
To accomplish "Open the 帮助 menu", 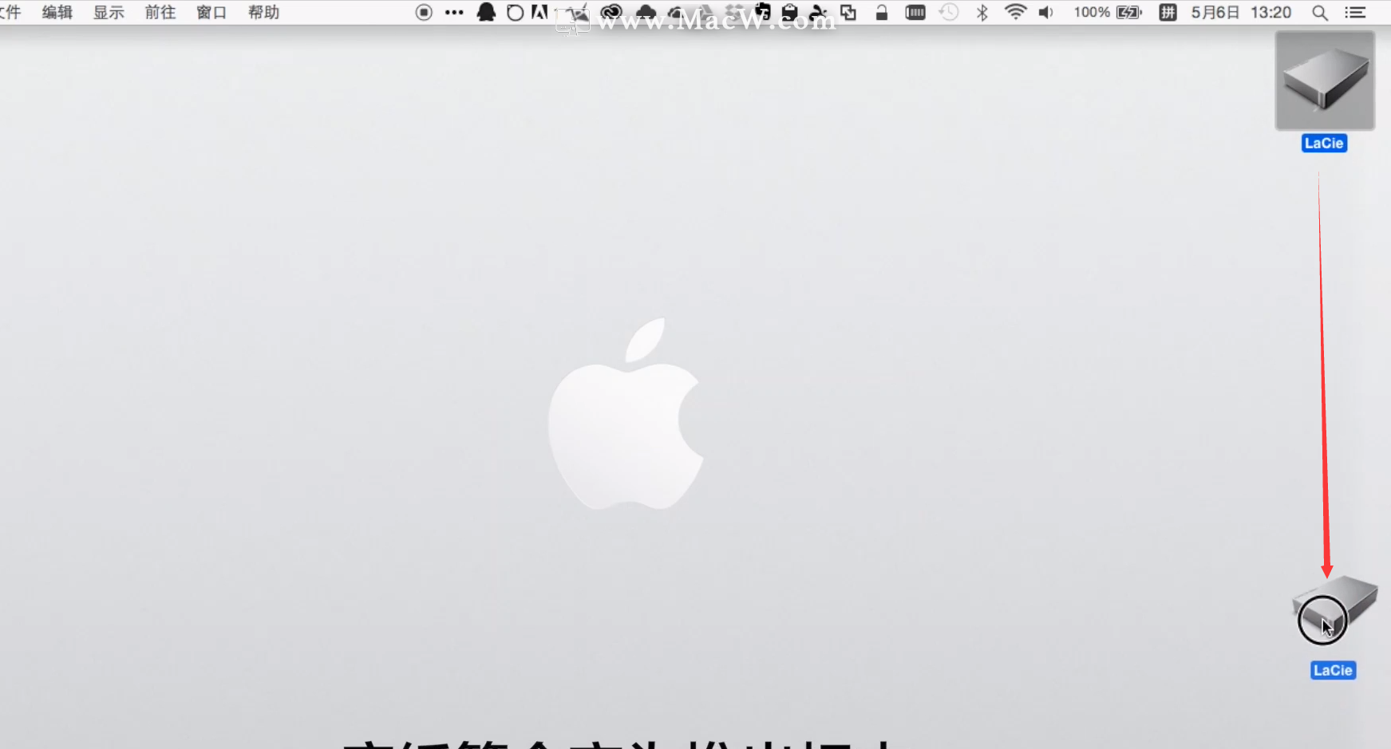I will (x=263, y=12).
